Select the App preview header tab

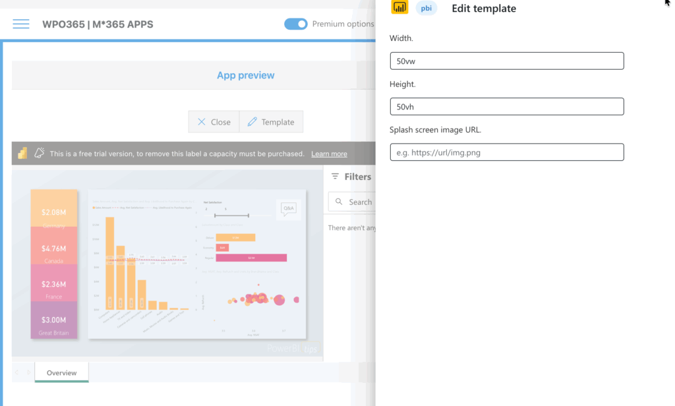[245, 75]
